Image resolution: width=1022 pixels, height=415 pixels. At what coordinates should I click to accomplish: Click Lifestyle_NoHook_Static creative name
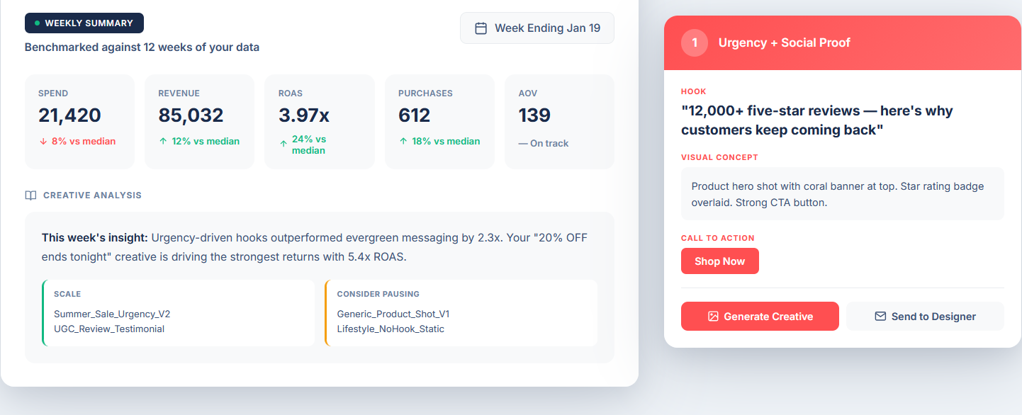coord(391,329)
